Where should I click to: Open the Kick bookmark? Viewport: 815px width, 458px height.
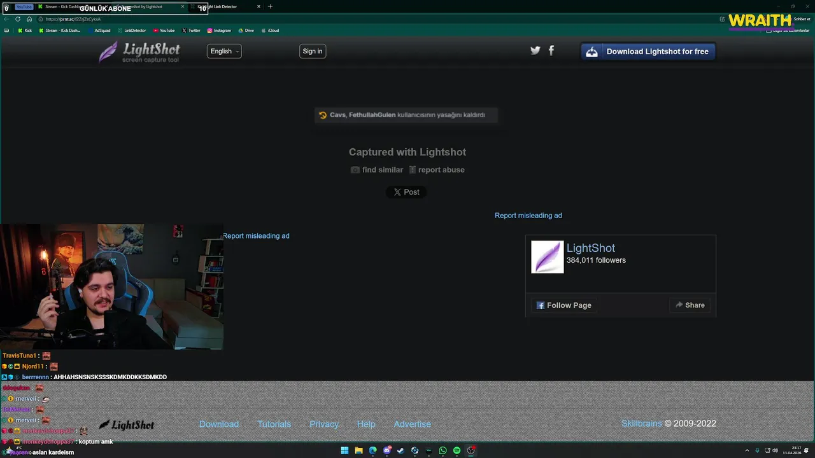click(x=25, y=31)
